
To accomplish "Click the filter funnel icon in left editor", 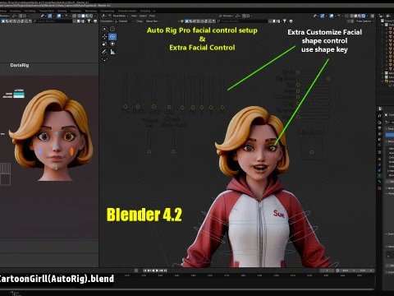I will pos(89,21).
